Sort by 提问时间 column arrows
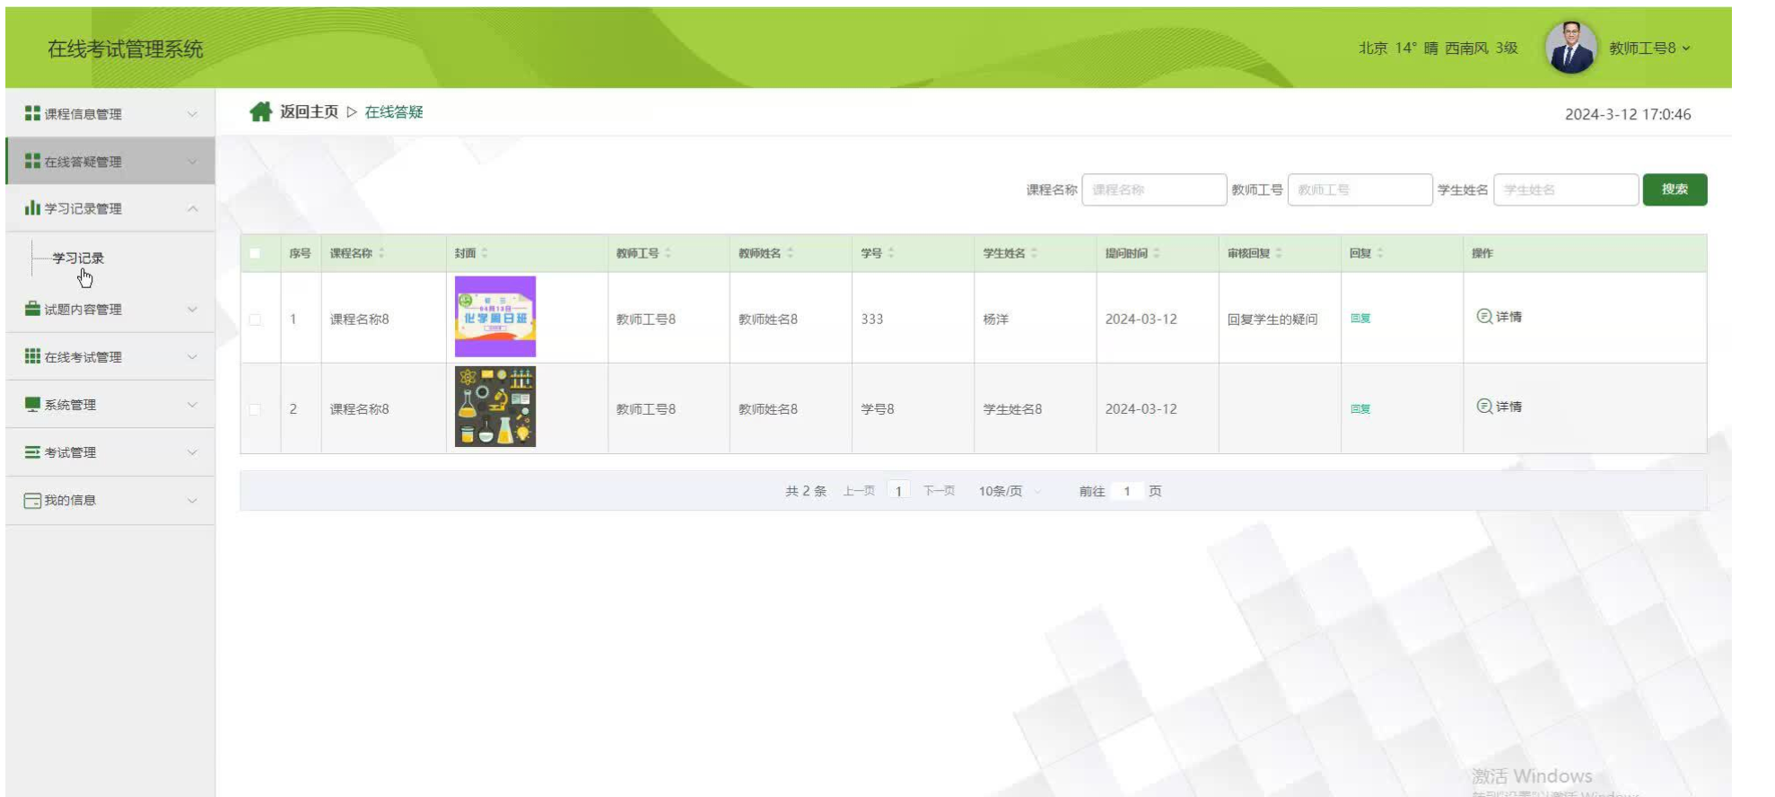Screen dimensions: 1775x797 pos(1157,253)
